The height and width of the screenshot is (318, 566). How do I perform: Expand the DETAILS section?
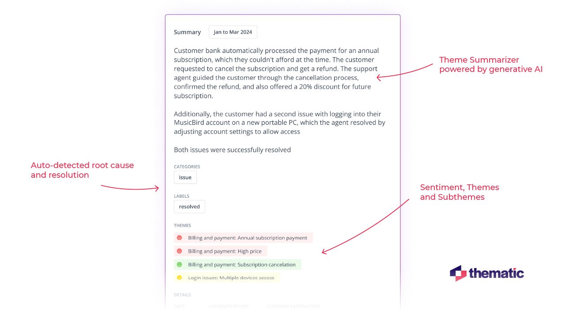coord(182,295)
